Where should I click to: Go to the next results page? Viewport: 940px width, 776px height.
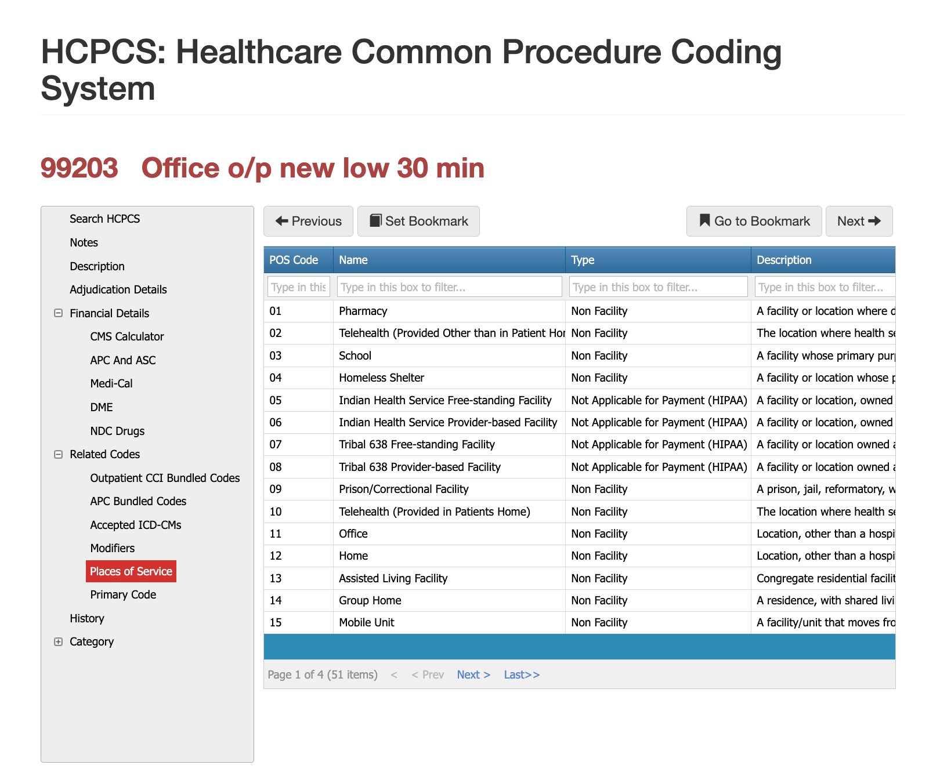473,675
